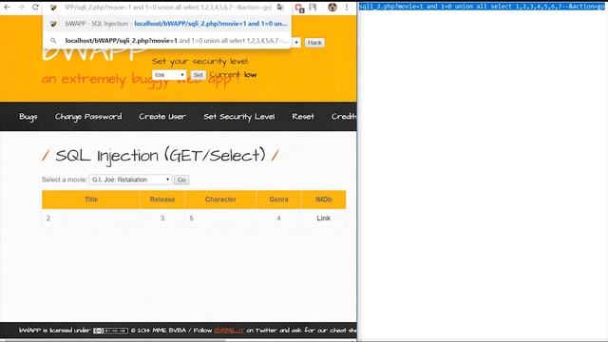Click the SQL Injection (GET/Select) heading

click(161, 156)
